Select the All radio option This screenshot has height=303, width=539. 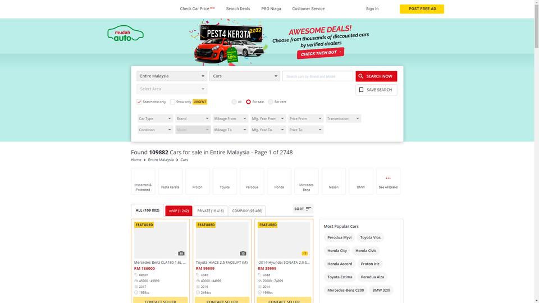[x=234, y=102]
